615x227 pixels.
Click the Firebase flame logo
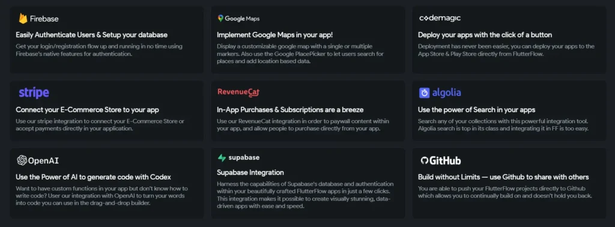click(x=23, y=19)
